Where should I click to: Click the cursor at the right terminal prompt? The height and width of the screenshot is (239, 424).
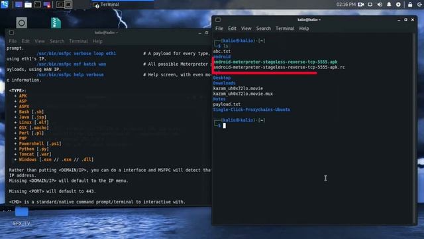click(225, 125)
